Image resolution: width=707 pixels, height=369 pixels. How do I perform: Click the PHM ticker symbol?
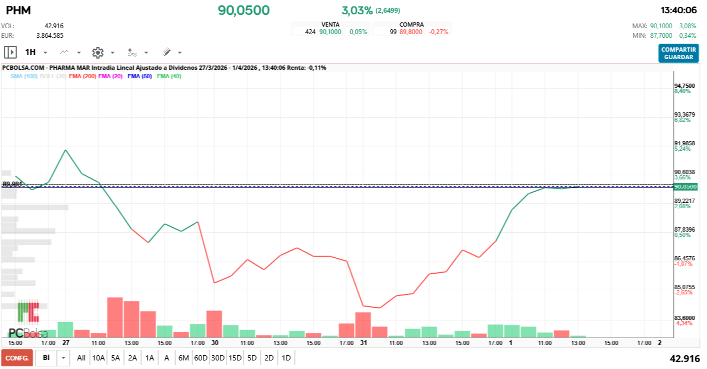(x=17, y=10)
